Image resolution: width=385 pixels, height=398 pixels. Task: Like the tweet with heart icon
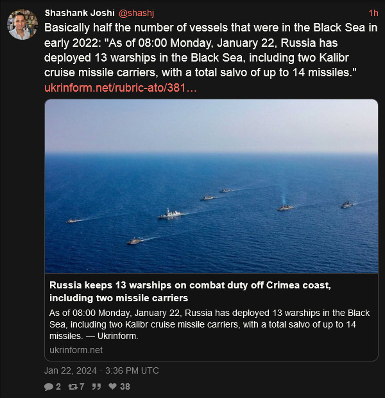tap(112, 386)
